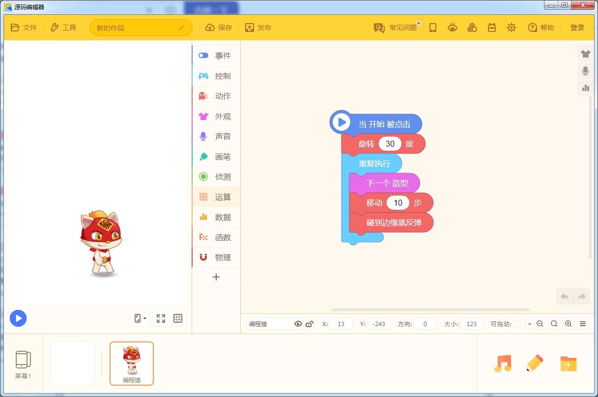Click the microphone icon on the right panel
This screenshot has width=598, height=397.
[585, 71]
